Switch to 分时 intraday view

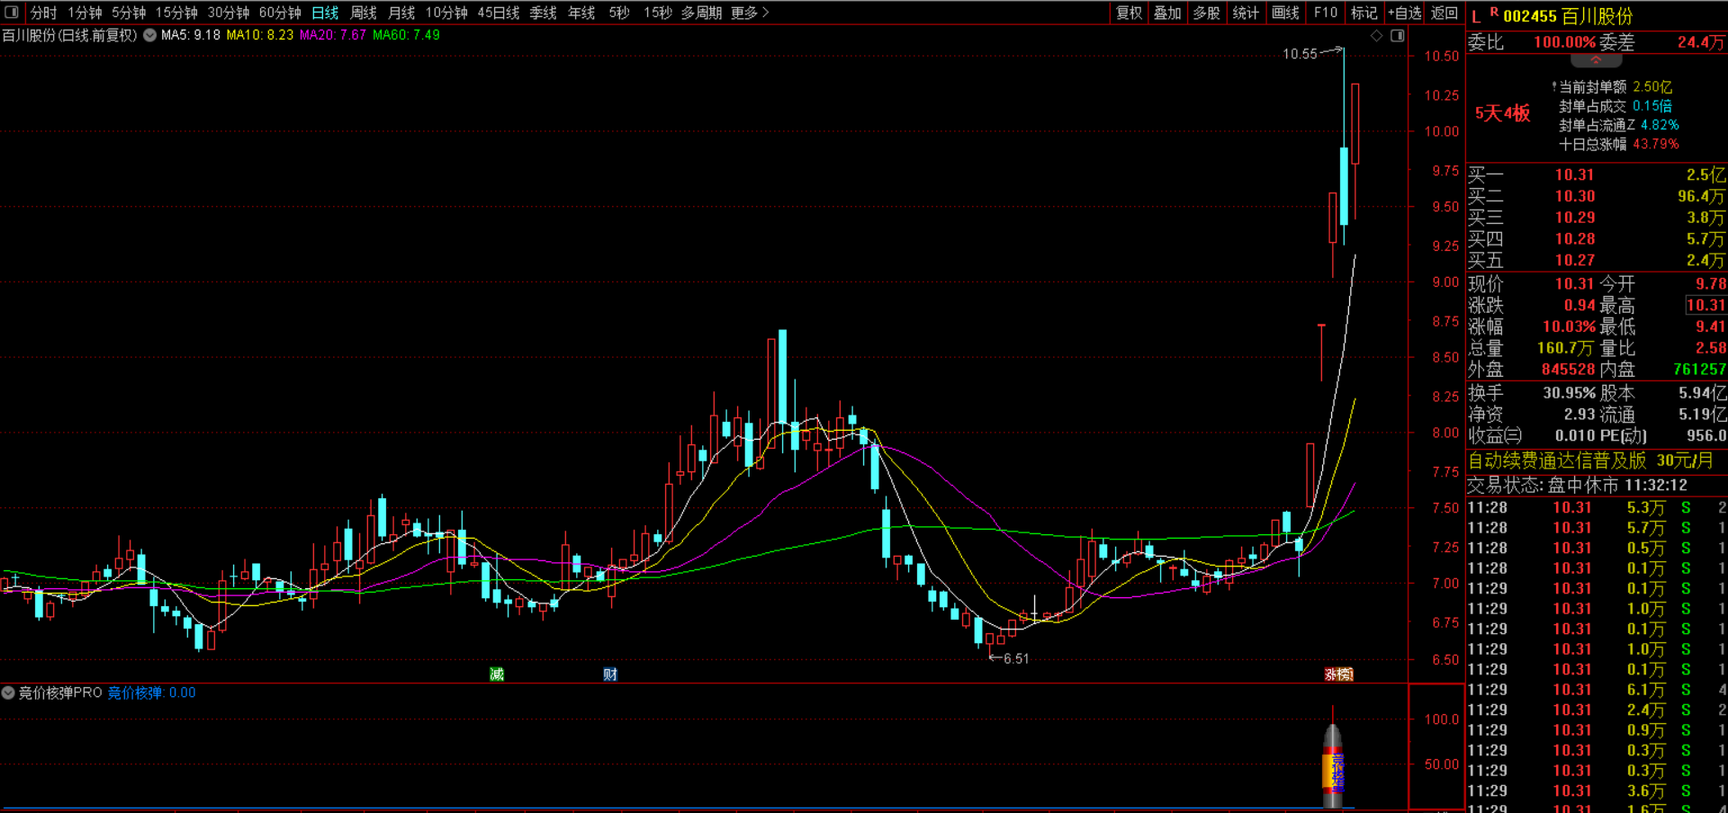43,13
